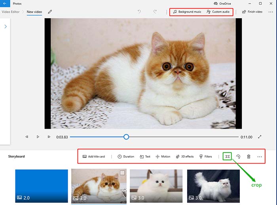The height and width of the screenshot is (205, 277).
Task: Open OneDrive status in title bar
Action: (222, 4)
